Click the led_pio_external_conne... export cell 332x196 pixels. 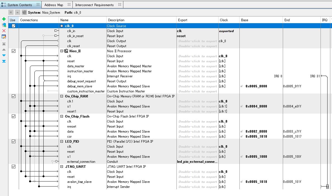tap(197, 162)
